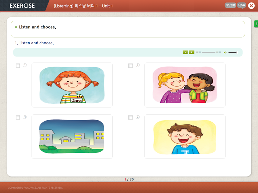The image size is (258, 193).
Task: Click the gray button beside Q&A
Action: 230,5
